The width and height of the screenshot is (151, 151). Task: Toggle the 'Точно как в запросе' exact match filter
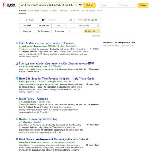pos(88,20)
